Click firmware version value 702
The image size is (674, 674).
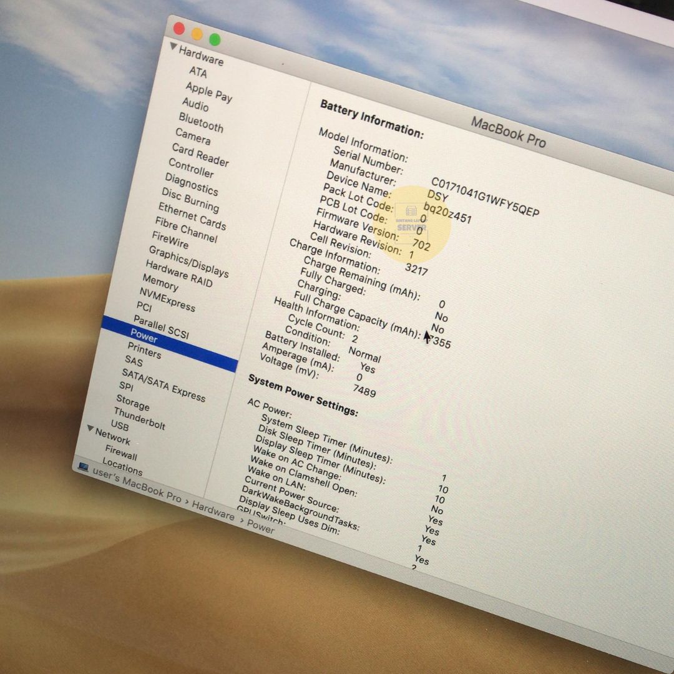point(421,244)
